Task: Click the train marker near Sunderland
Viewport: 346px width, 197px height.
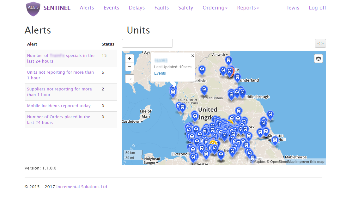Action: [x=237, y=77]
